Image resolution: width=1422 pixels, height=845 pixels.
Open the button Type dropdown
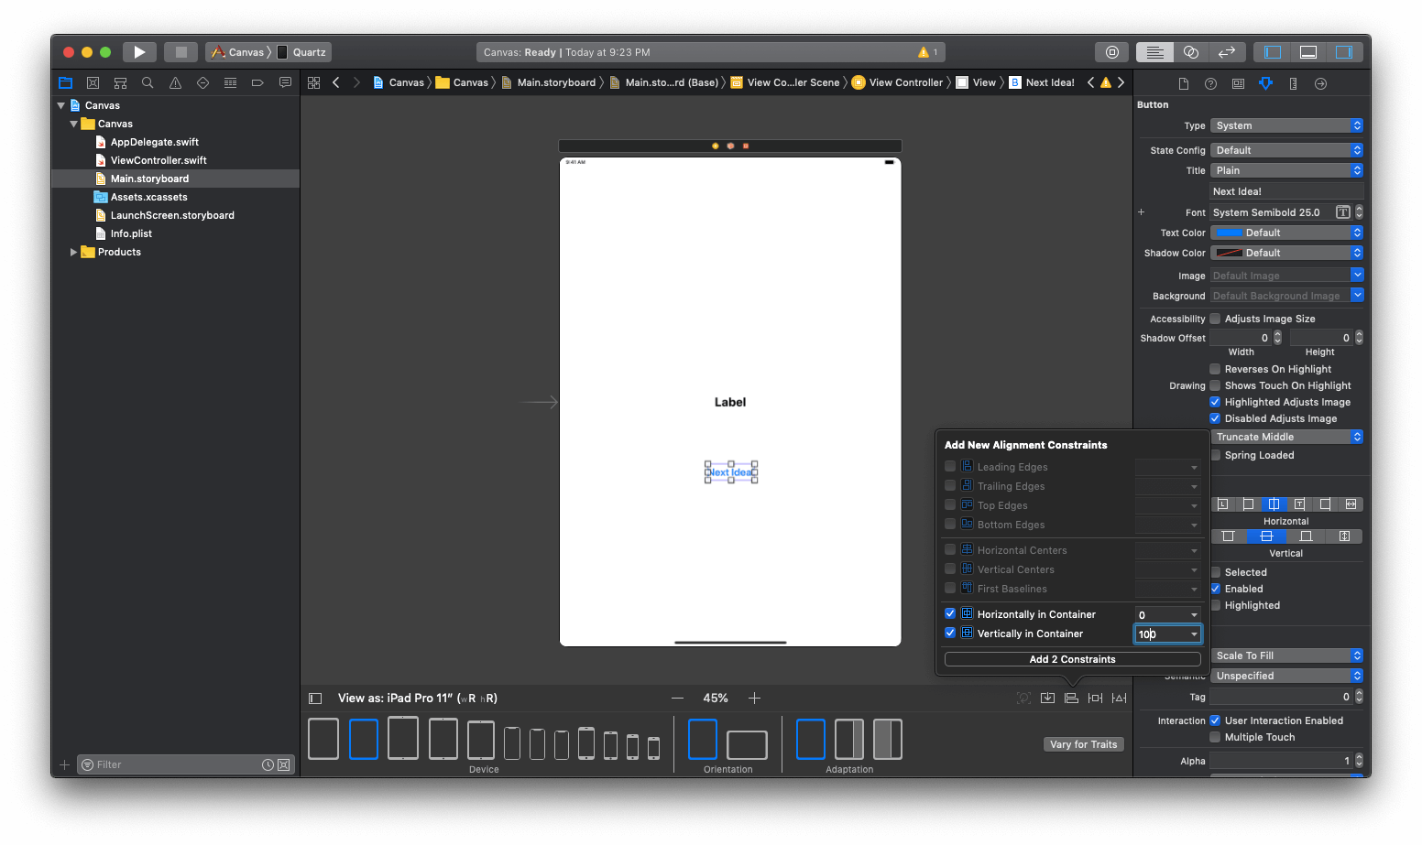pos(1286,125)
